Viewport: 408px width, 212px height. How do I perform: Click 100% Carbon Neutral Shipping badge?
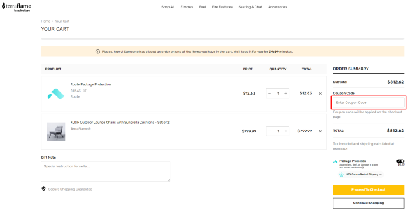361,174
